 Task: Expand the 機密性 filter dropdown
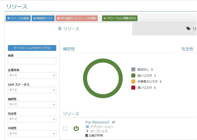coord(32,105)
